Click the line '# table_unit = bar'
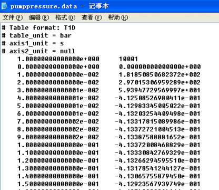This screenshot has height=190, width=219. click(x=36, y=35)
